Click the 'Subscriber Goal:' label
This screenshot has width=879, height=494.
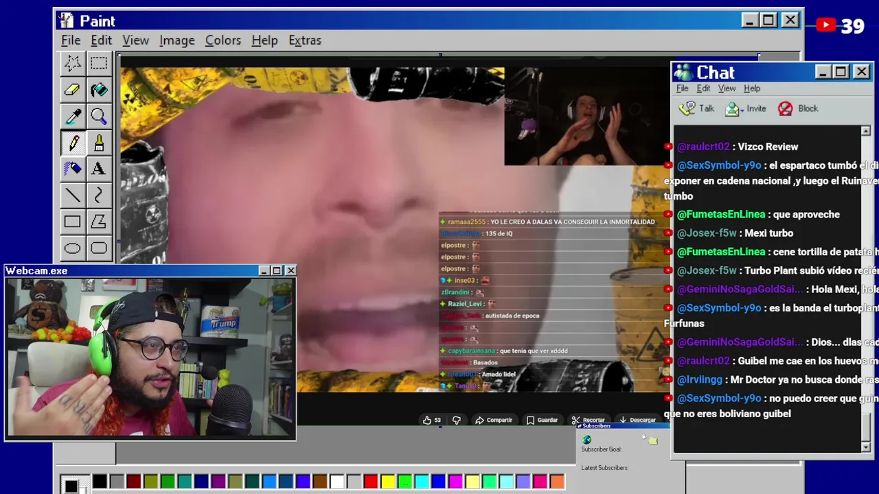(x=601, y=449)
